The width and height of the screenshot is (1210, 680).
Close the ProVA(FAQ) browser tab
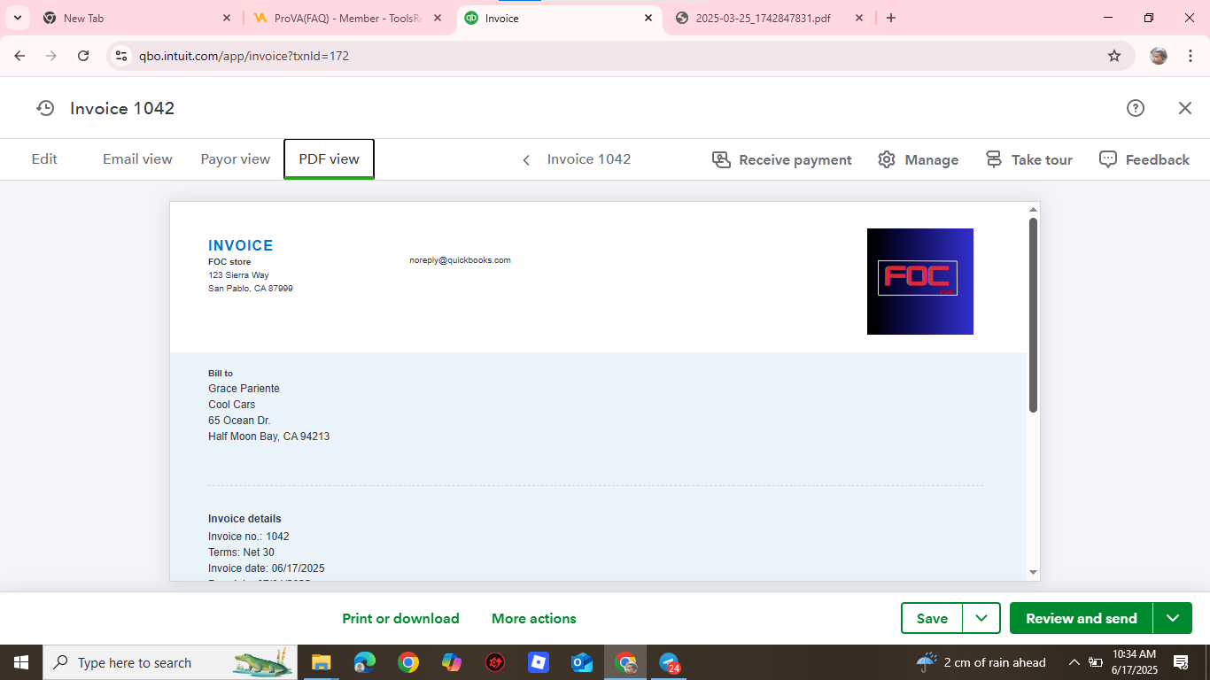pos(438,18)
